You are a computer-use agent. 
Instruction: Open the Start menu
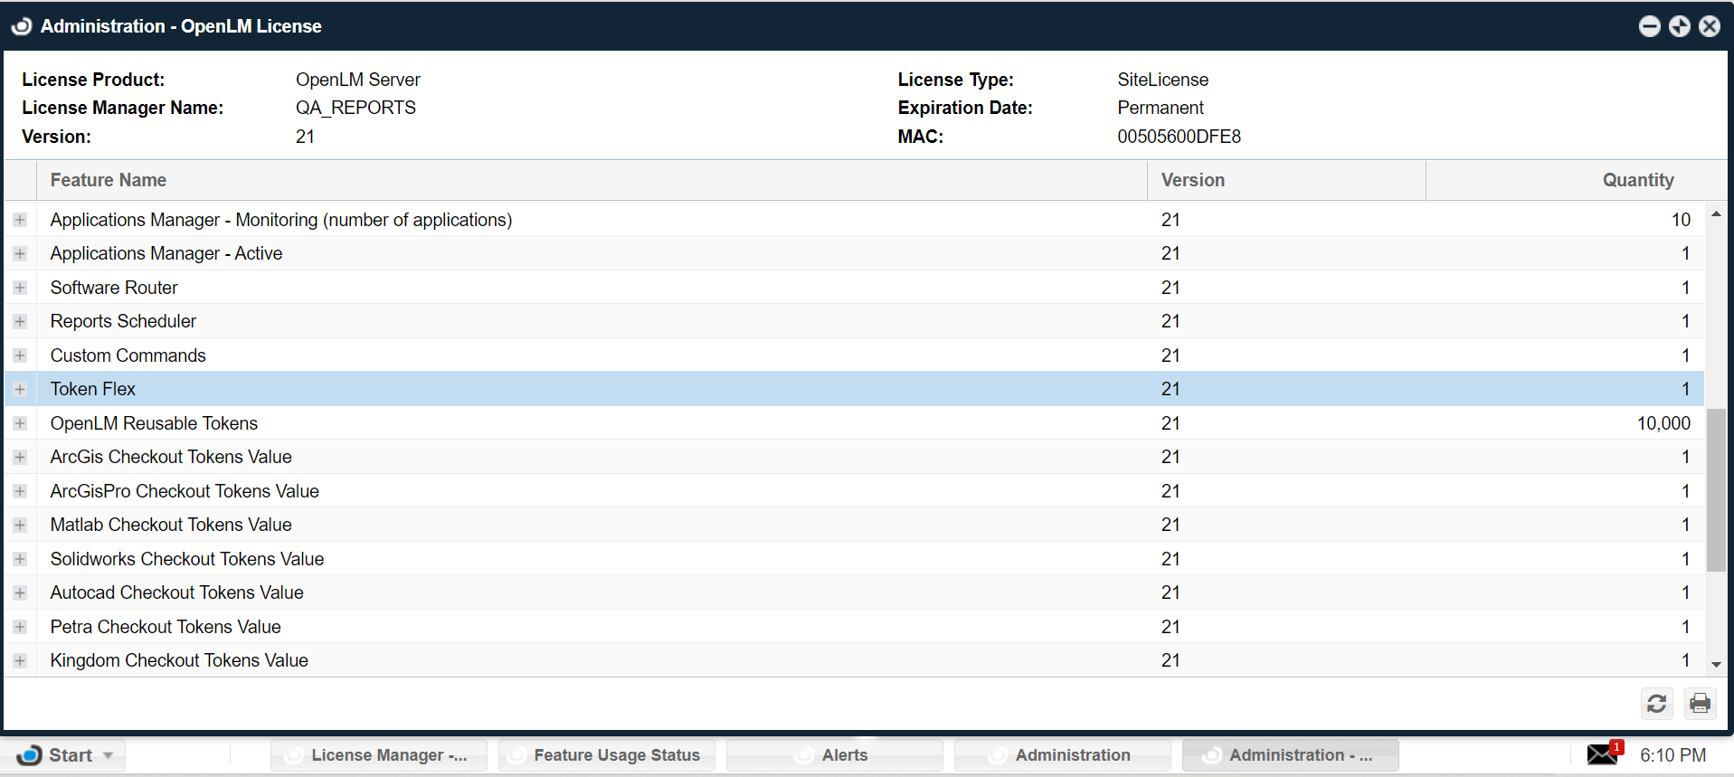63,755
